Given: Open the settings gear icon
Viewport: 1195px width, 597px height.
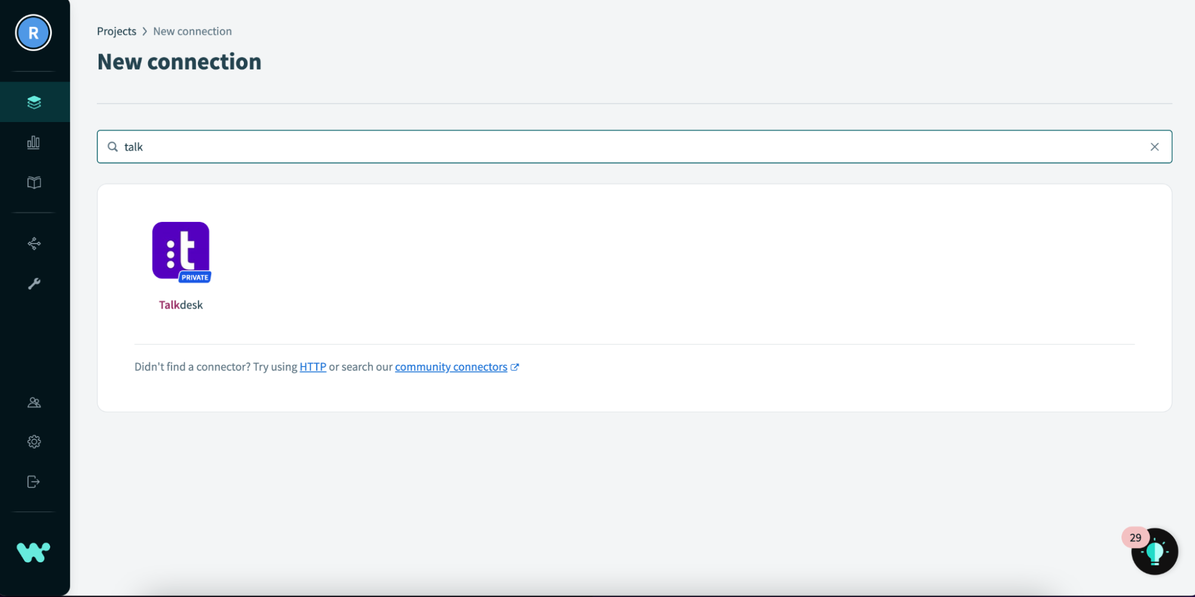Looking at the screenshot, I should click(x=34, y=442).
